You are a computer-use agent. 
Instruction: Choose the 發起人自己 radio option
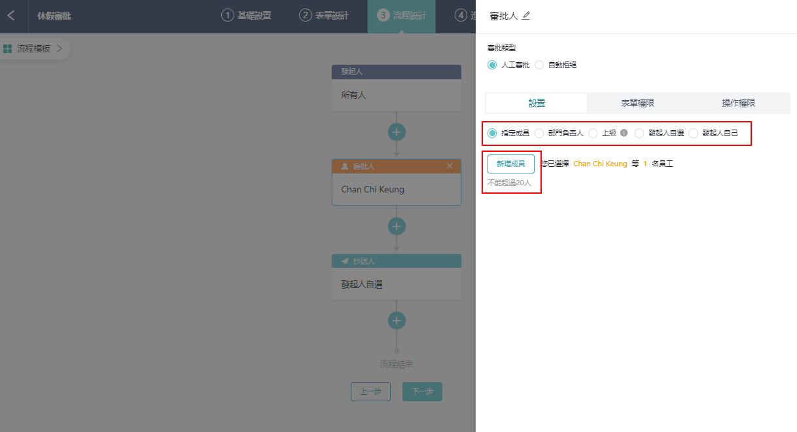coord(694,133)
